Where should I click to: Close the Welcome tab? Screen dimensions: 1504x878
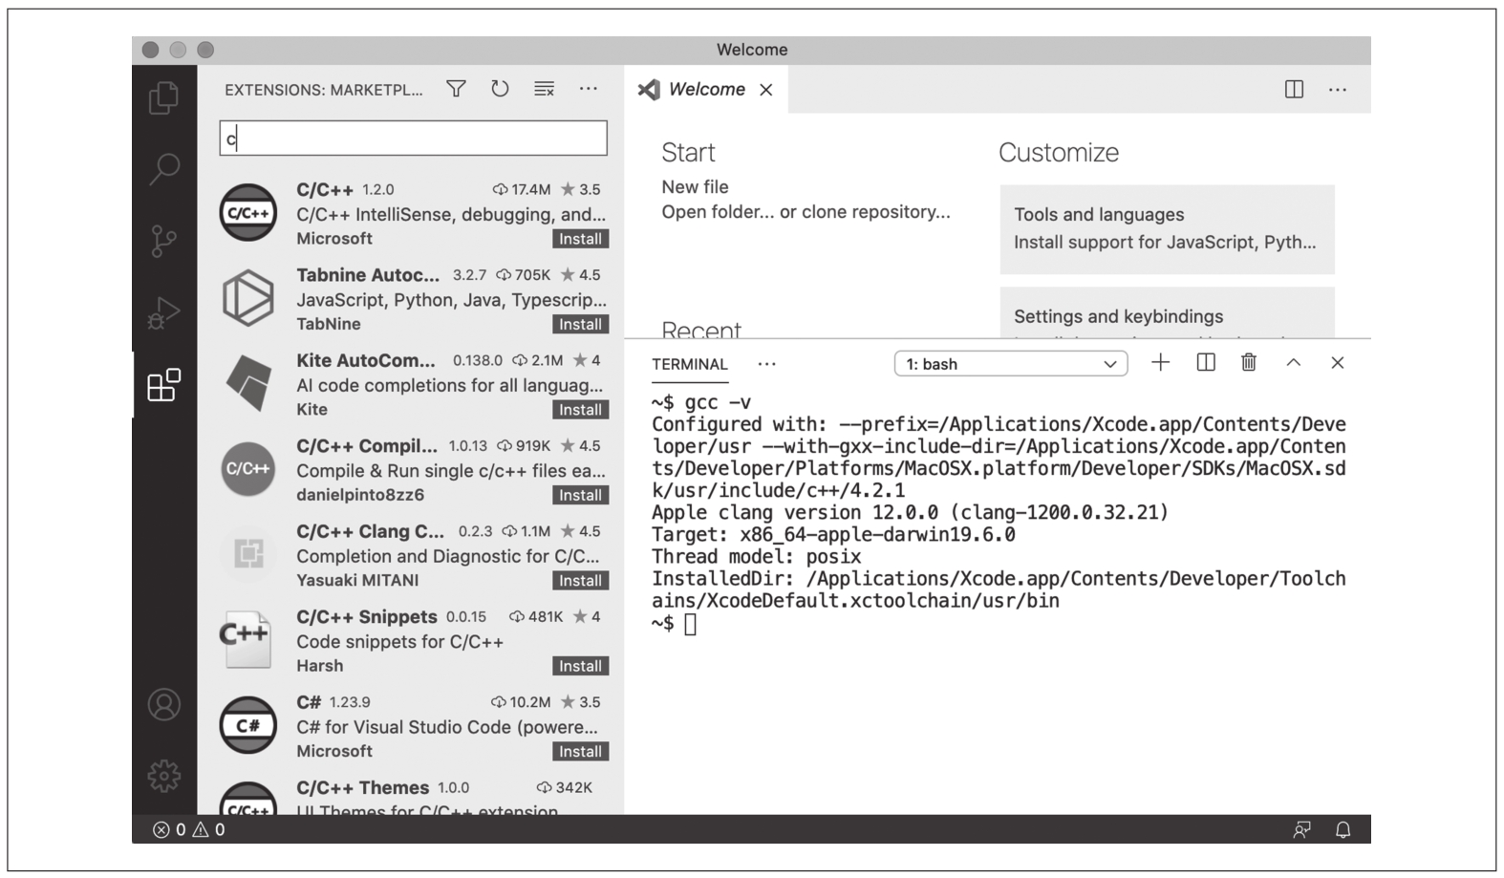[766, 90]
